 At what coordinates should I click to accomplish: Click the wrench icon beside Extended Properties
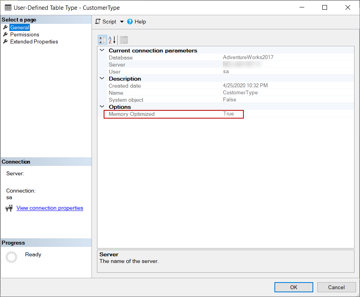pyautogui.click(x=5, y=41)
